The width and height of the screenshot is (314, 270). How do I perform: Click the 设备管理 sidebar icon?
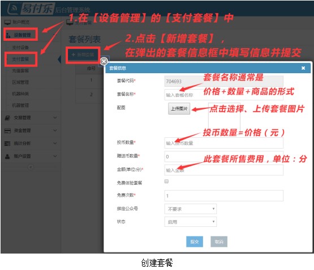point(8,35)
